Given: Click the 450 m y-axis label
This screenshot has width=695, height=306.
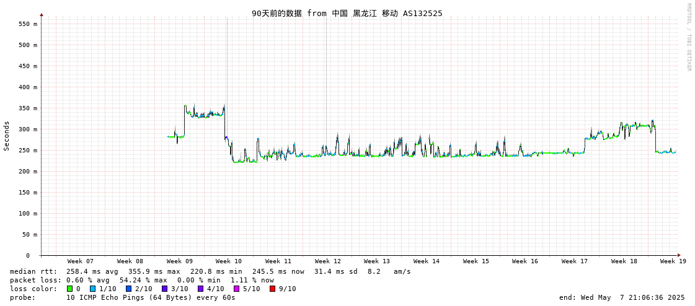Looking at the screenshot, I should [27, 66].
